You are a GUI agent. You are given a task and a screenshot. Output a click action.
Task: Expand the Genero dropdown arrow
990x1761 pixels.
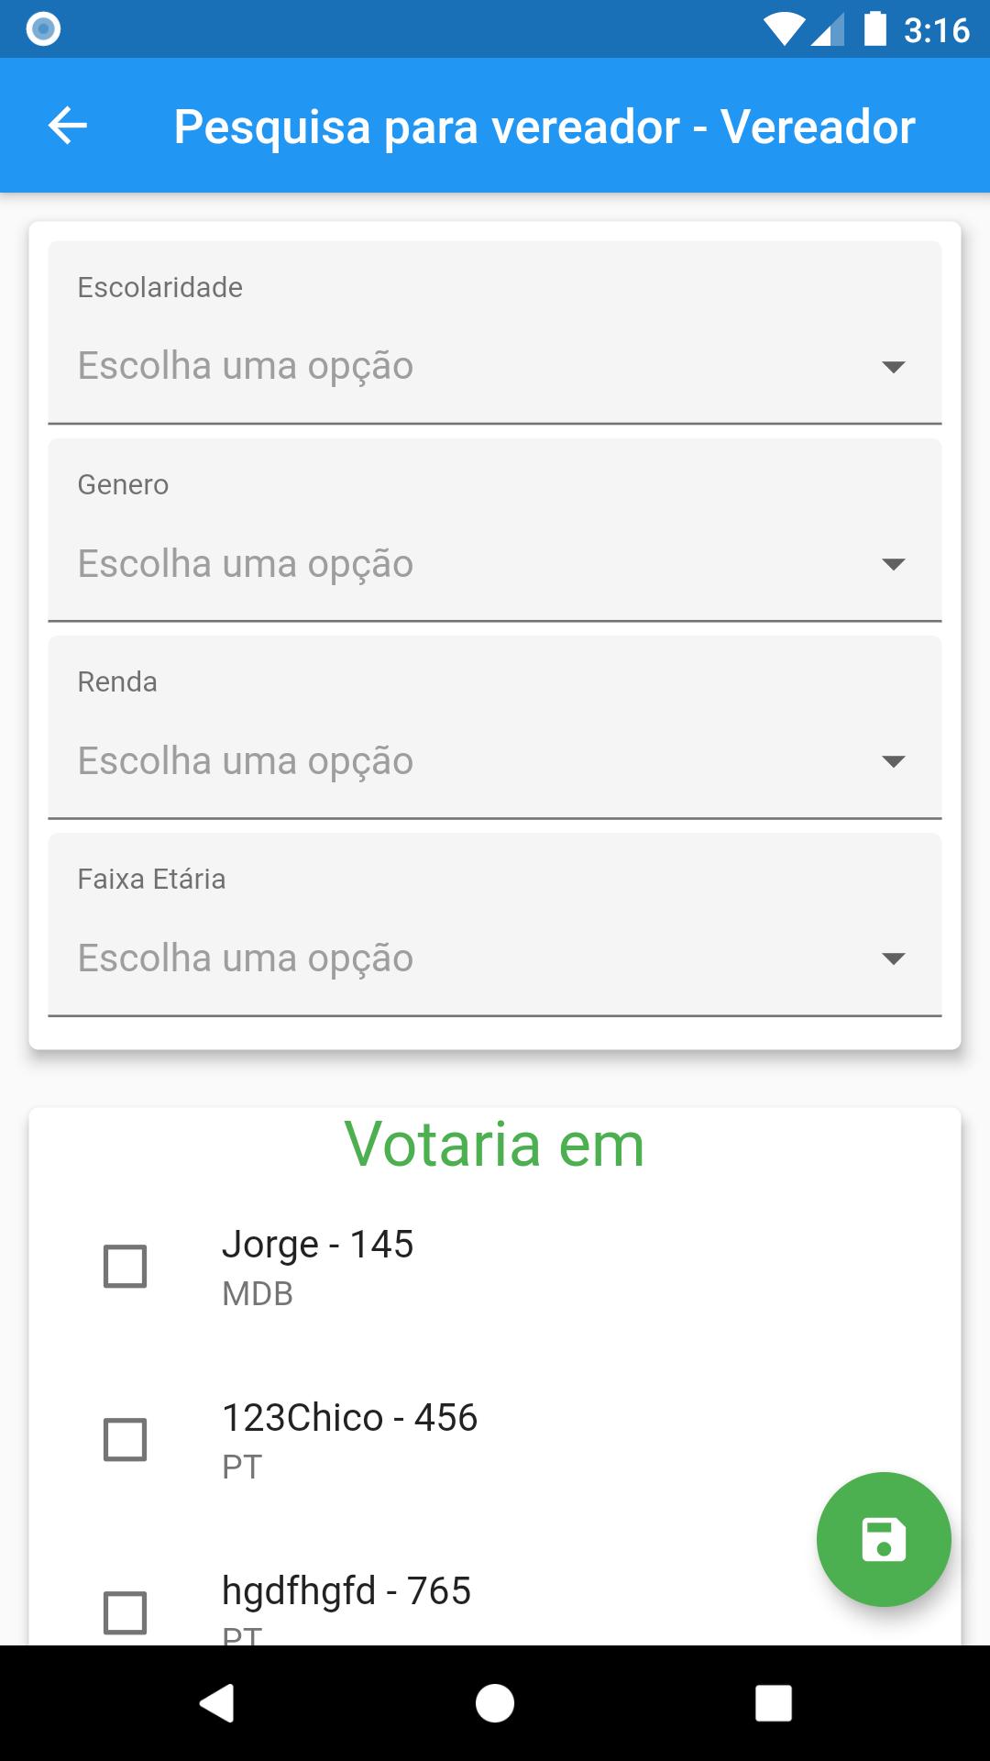click(893, 564)
